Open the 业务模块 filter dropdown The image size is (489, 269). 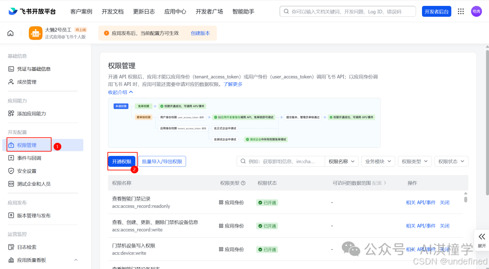point(378,161)
